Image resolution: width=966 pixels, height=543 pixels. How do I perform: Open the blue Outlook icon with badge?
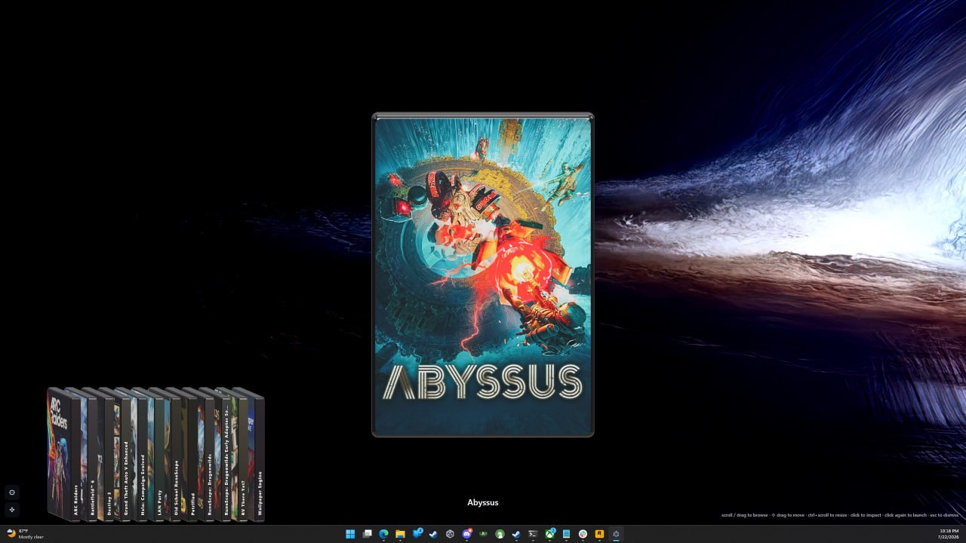click(x=417, y=534)
